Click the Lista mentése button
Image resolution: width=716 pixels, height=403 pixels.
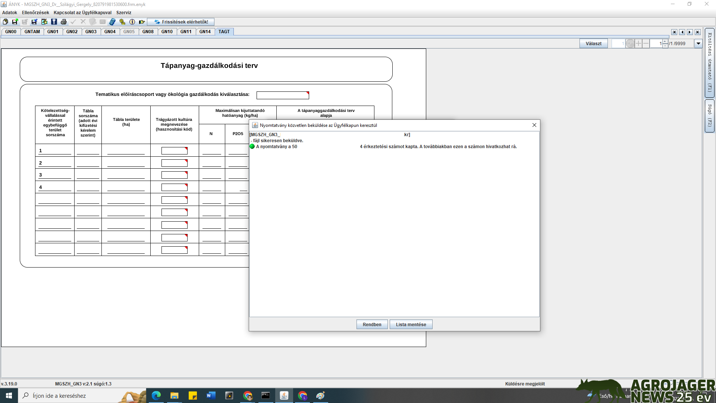coord(411,324)
